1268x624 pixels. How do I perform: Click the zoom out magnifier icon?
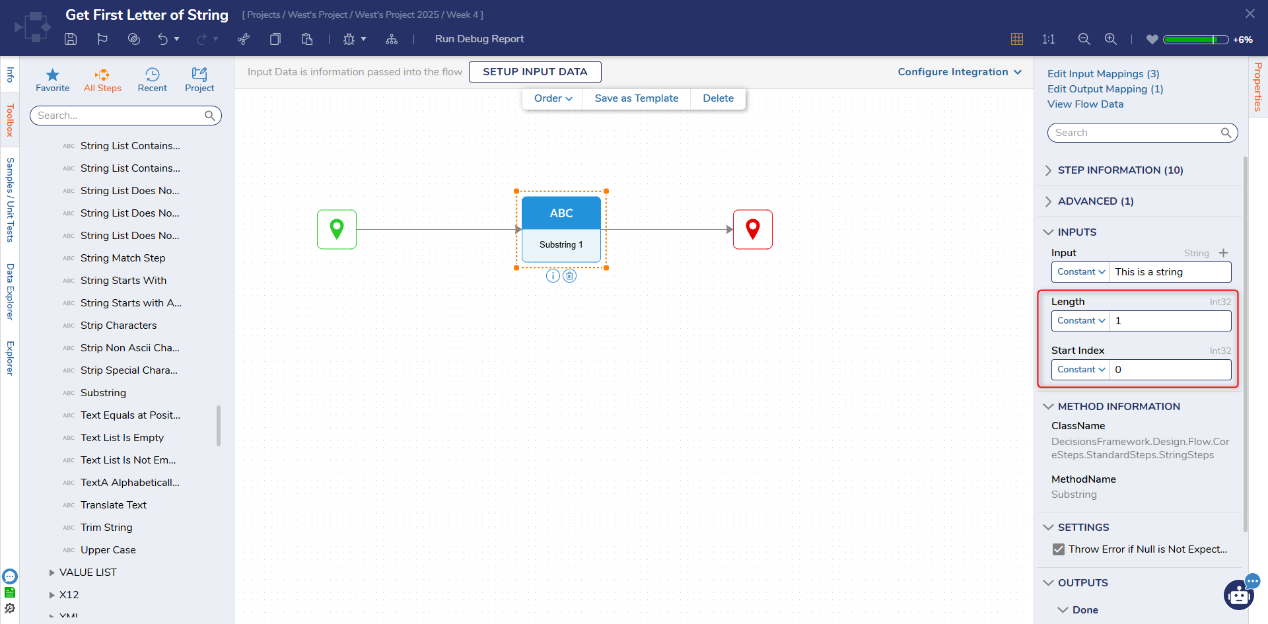point(1084,39)
